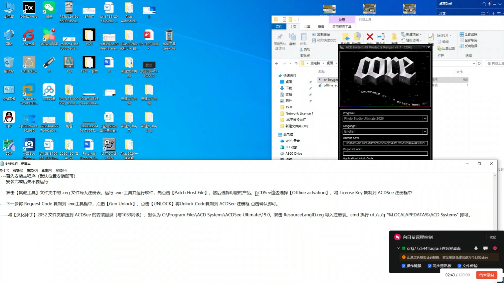The width and height of the screenshot is (504, 283).
Task: Click the red 结束录制 button
Action: click(x=487, y=275)
